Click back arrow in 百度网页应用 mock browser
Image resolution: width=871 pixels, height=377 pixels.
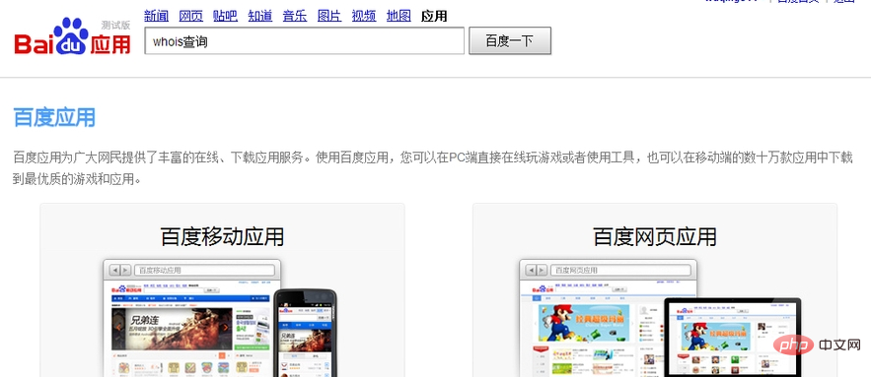(x=531, y=270)
